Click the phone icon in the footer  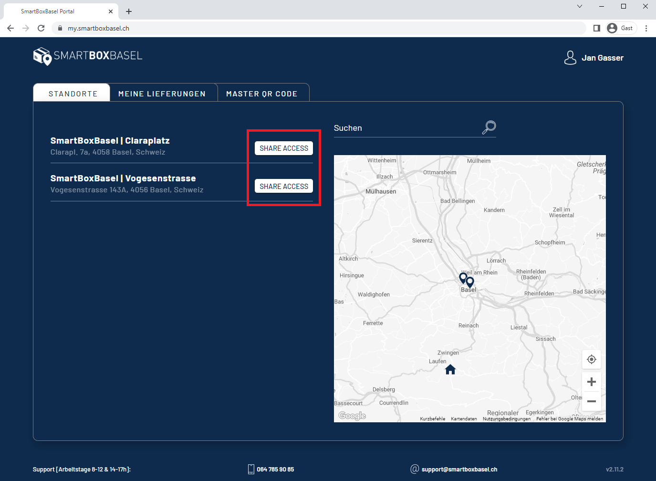pos(250,469)
